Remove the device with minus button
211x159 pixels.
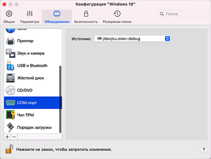click(14, 137)
